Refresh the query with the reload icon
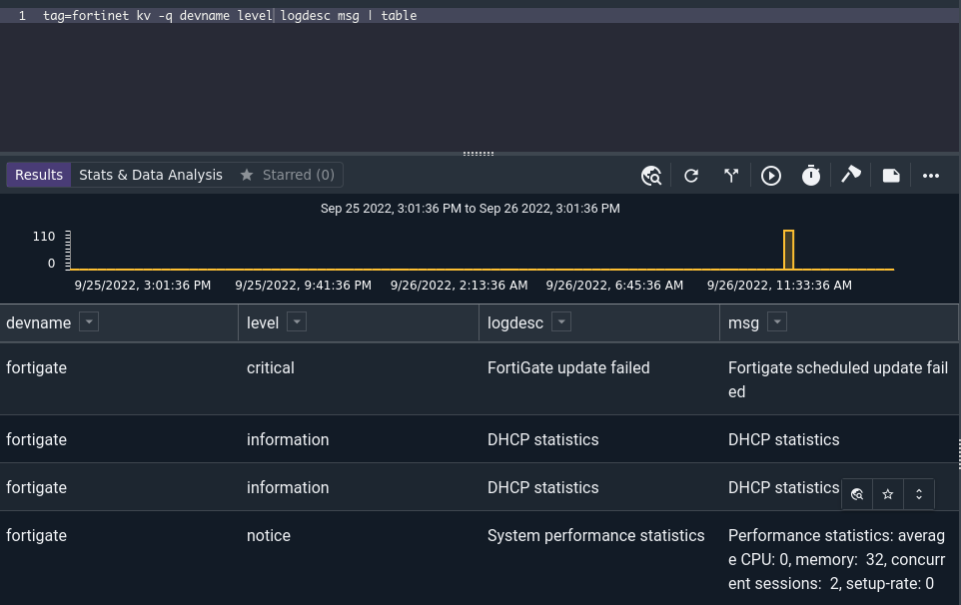The width and height of the screenshot is (961, 605). point(691,176)
